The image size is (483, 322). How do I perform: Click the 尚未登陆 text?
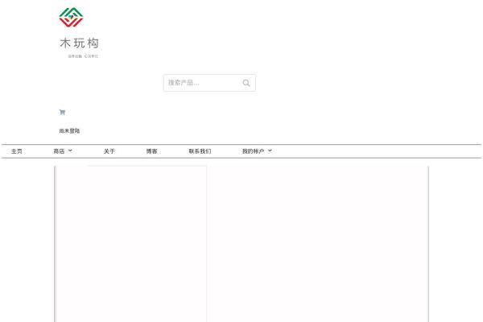point(69,131)
